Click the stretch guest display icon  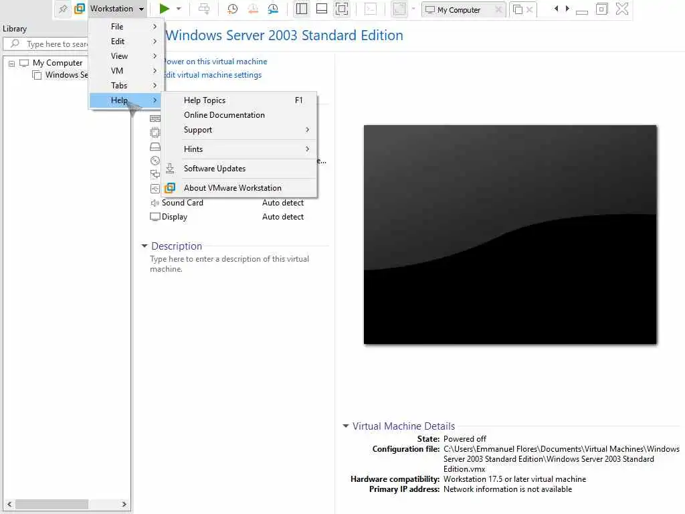(x=399, y=9)
